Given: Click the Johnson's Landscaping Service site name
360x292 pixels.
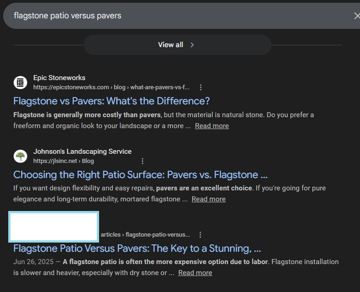Looking at the screenshot, I should coord(82,151).
